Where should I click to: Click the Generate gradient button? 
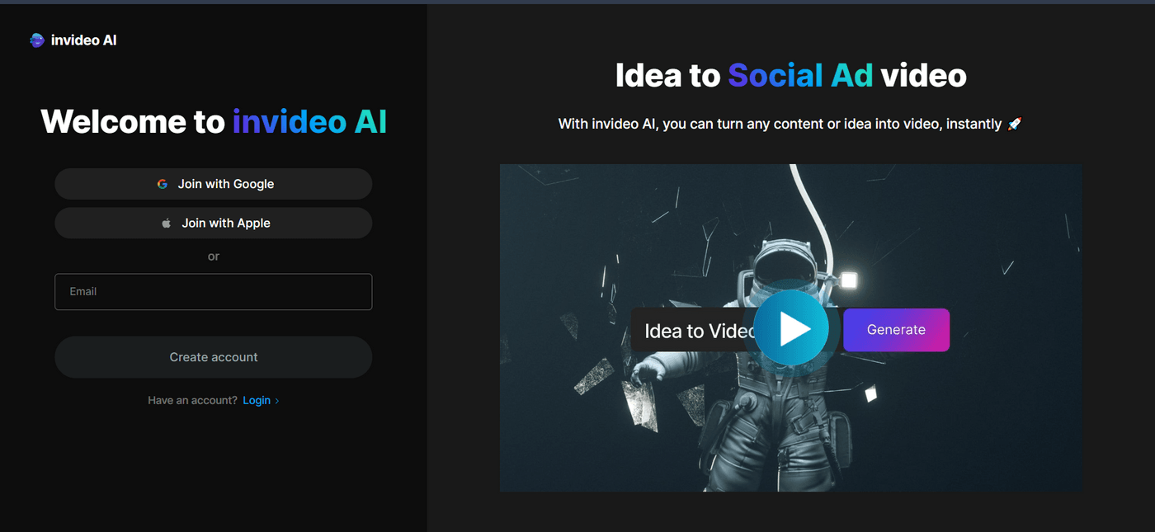point(896,330)
